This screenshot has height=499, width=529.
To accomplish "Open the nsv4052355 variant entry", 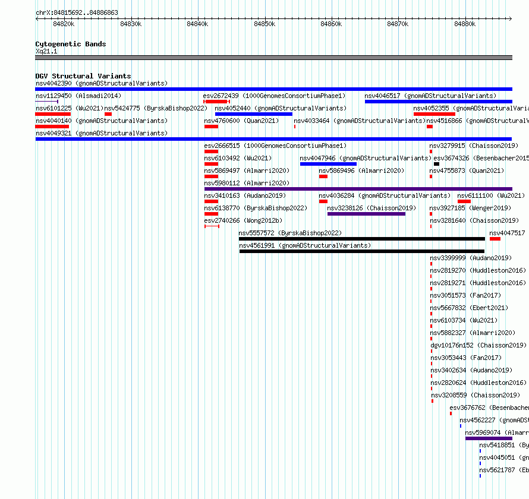I will [x=471, y=108].
